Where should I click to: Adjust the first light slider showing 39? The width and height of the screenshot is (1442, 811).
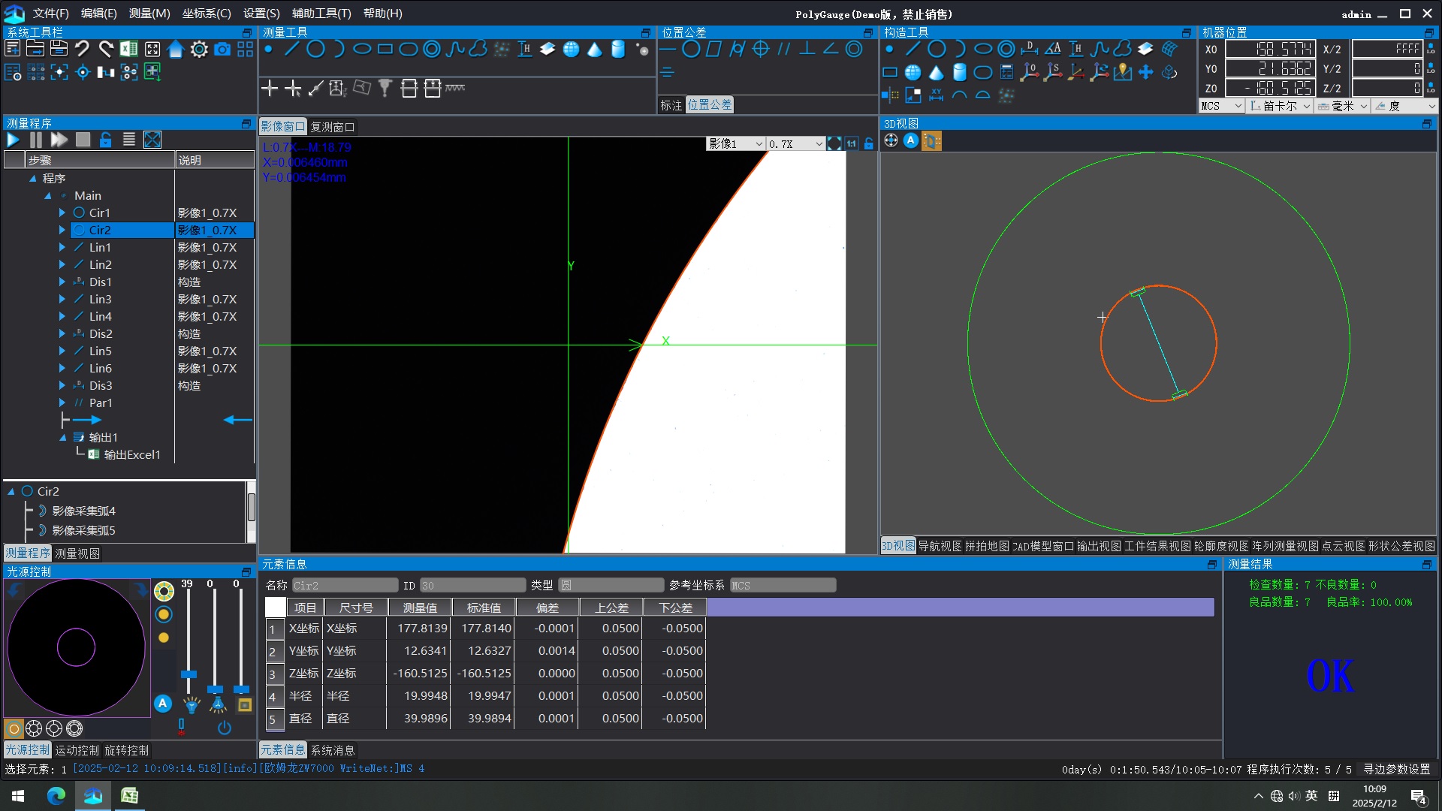(x=189, y=674)
